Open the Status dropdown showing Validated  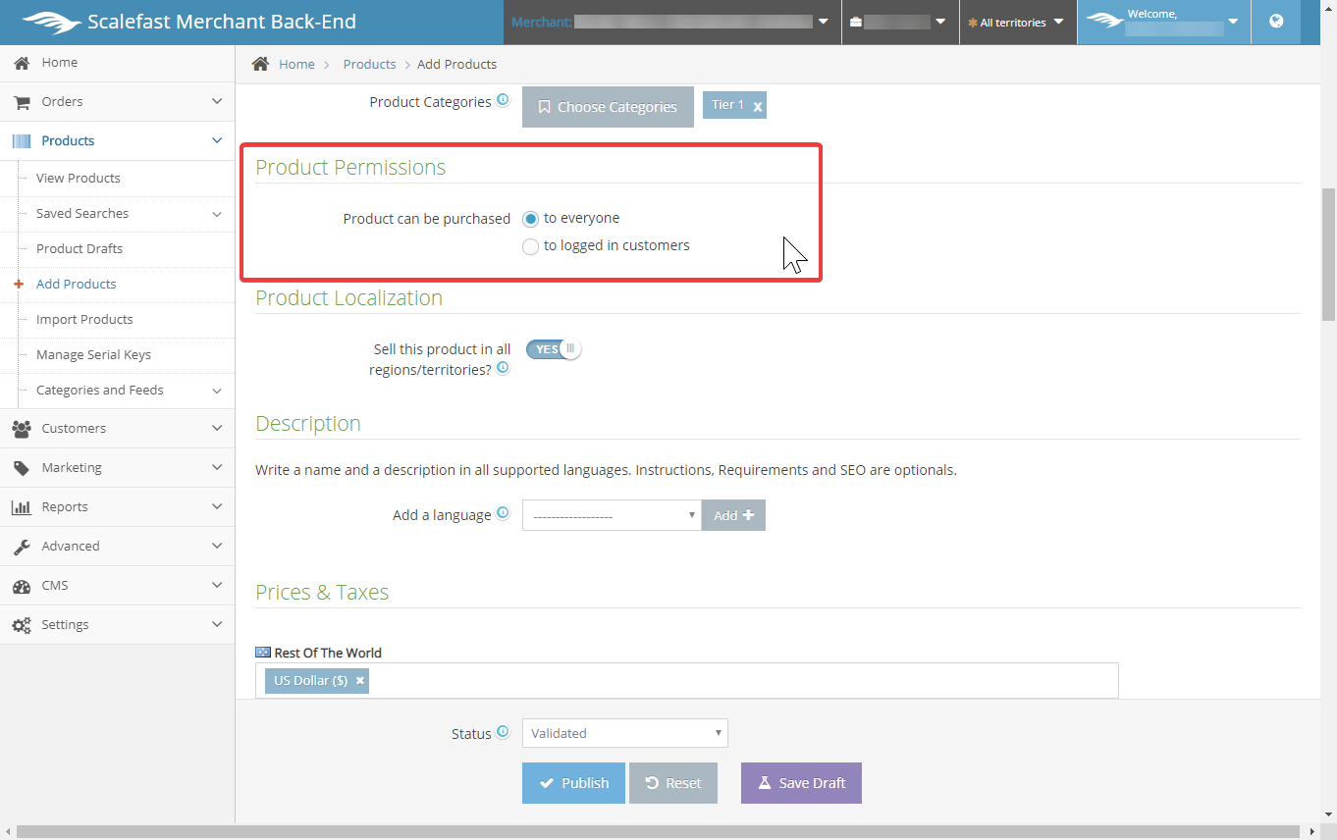tap(624, 733)
